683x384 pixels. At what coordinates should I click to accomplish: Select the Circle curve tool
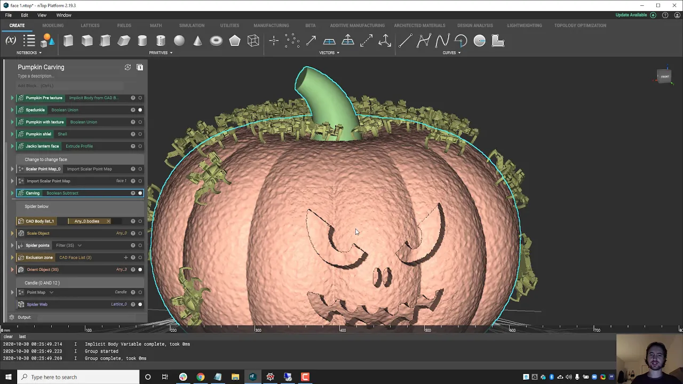[x=479, y=41]
